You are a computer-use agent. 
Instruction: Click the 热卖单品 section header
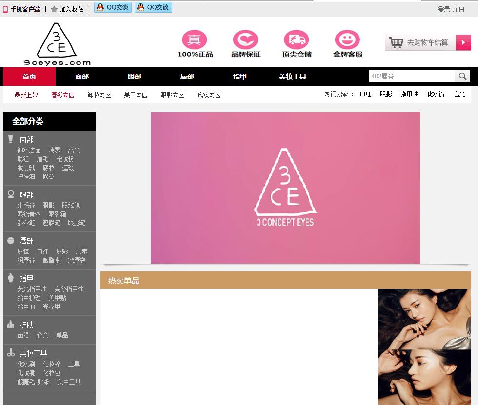coord(286,280)
